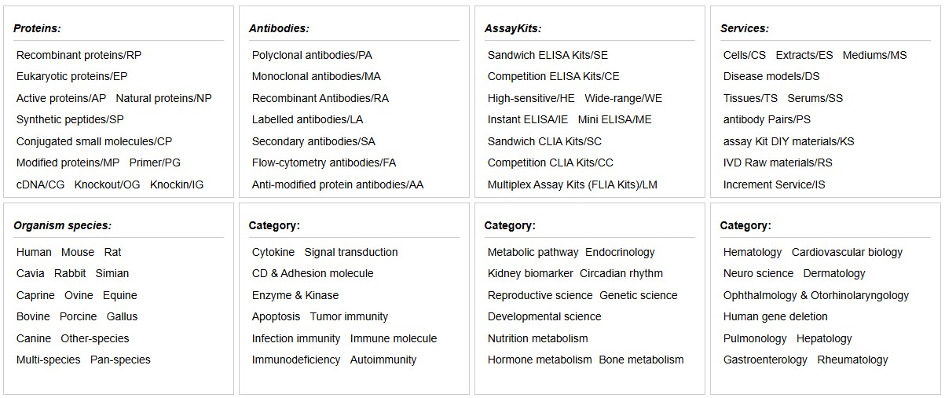This screenshot has height=398, width=945.
Task: Click the Synthetic peptides/SP link
Action: tap(70, 119)
